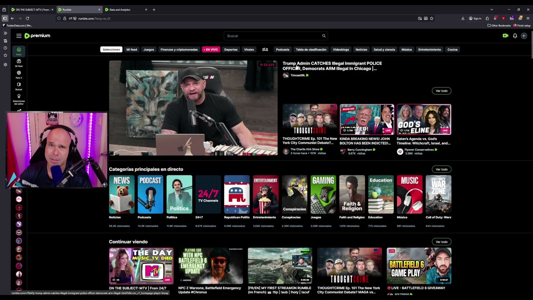Open the John Bolton INDICTED thumbnail
This screenshot has height=300, width=533.
click(x=367, y=119)
